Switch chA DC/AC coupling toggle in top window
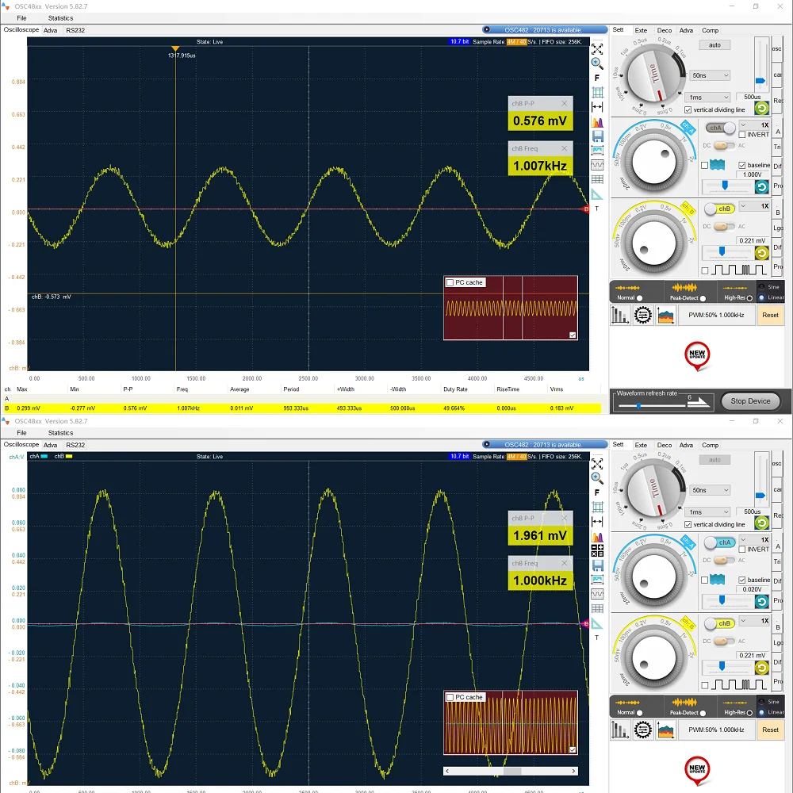This screenshot has height=793, width=793. tap(724, 146)
